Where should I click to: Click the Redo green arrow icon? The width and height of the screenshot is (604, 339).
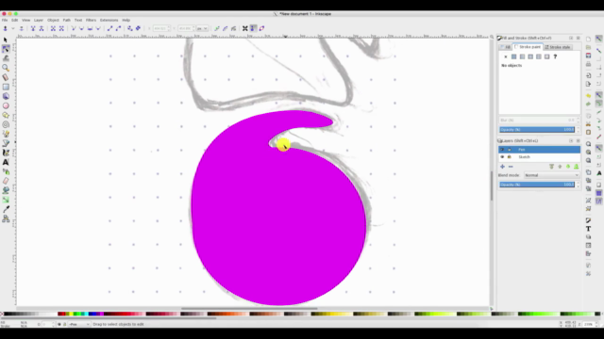(588, 104)
